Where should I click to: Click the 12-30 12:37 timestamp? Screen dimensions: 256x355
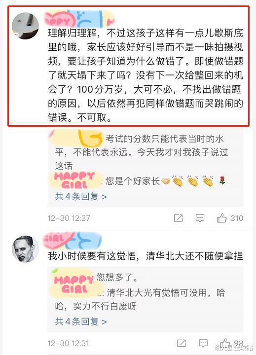69,218
